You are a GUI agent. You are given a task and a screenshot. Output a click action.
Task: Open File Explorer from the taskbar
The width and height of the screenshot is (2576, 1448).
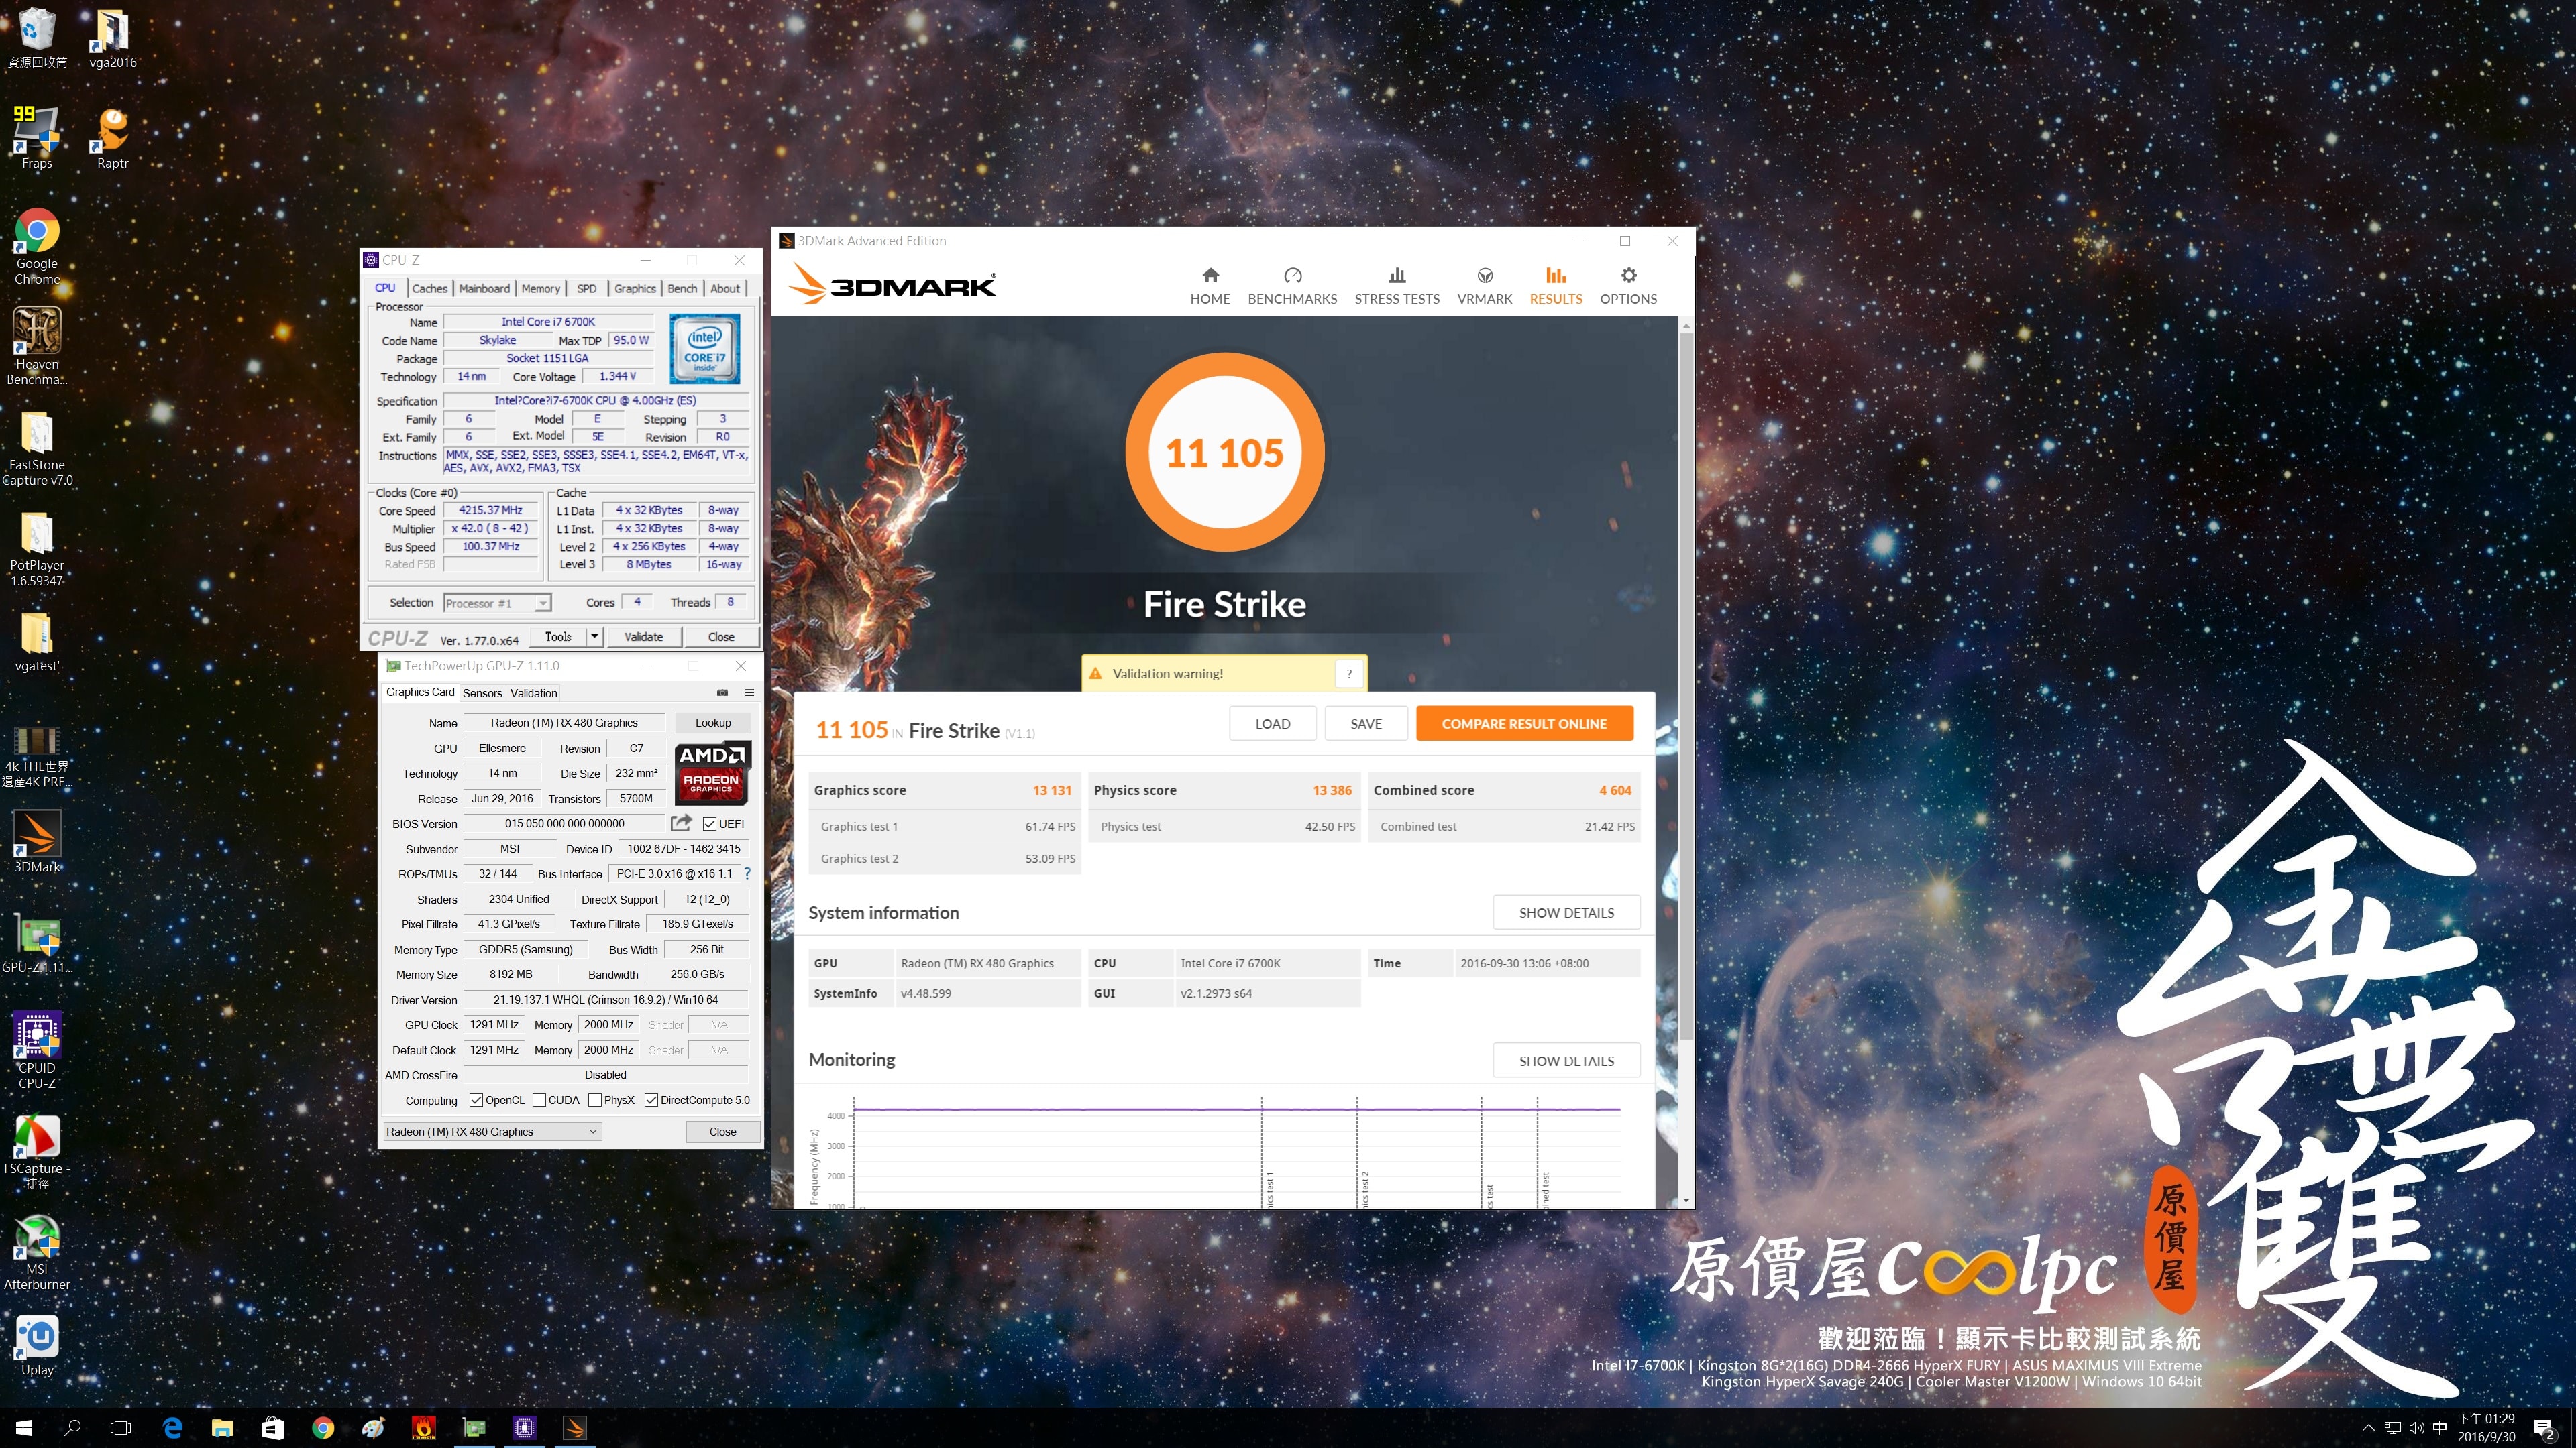[x=222, y=1428]
